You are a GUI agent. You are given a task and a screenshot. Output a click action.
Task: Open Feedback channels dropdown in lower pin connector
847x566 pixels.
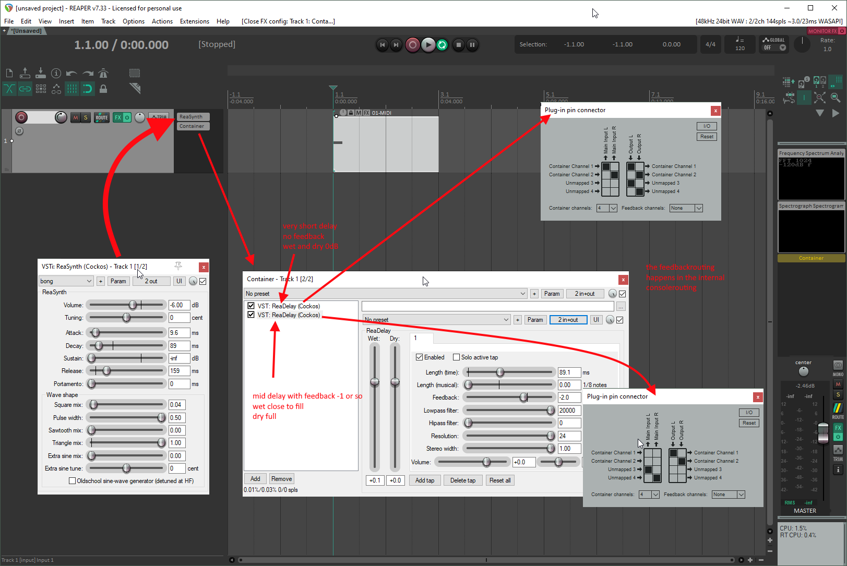729,495
